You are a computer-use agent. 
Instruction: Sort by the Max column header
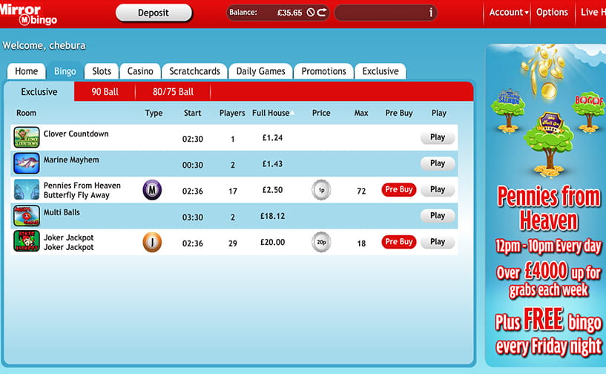361,113
